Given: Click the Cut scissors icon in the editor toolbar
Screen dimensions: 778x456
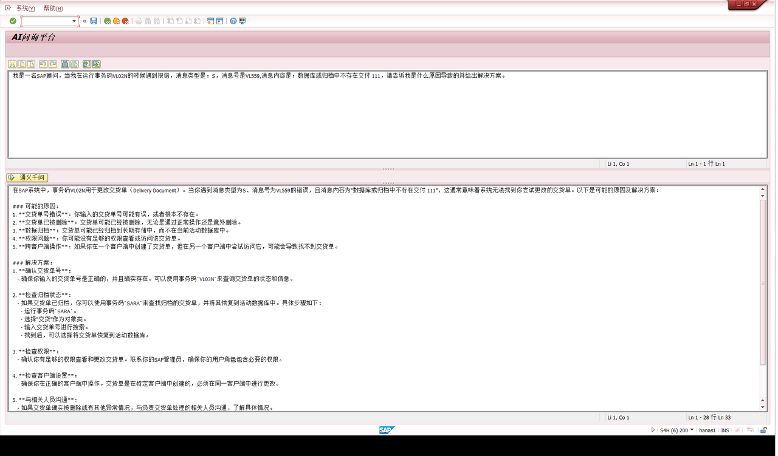Looking at the screenshot, I should pos(12,64).
